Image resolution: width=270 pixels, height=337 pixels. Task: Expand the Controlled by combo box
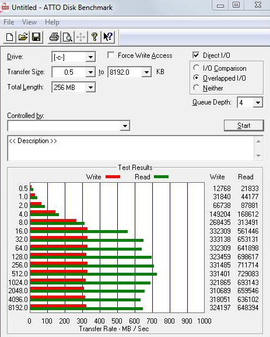click(x=125, y=126)
